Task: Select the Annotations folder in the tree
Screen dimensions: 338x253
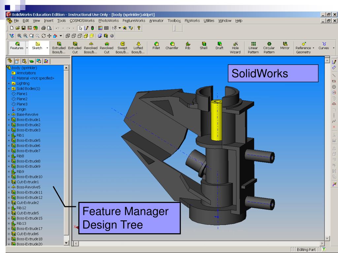Action: (24, 73)
